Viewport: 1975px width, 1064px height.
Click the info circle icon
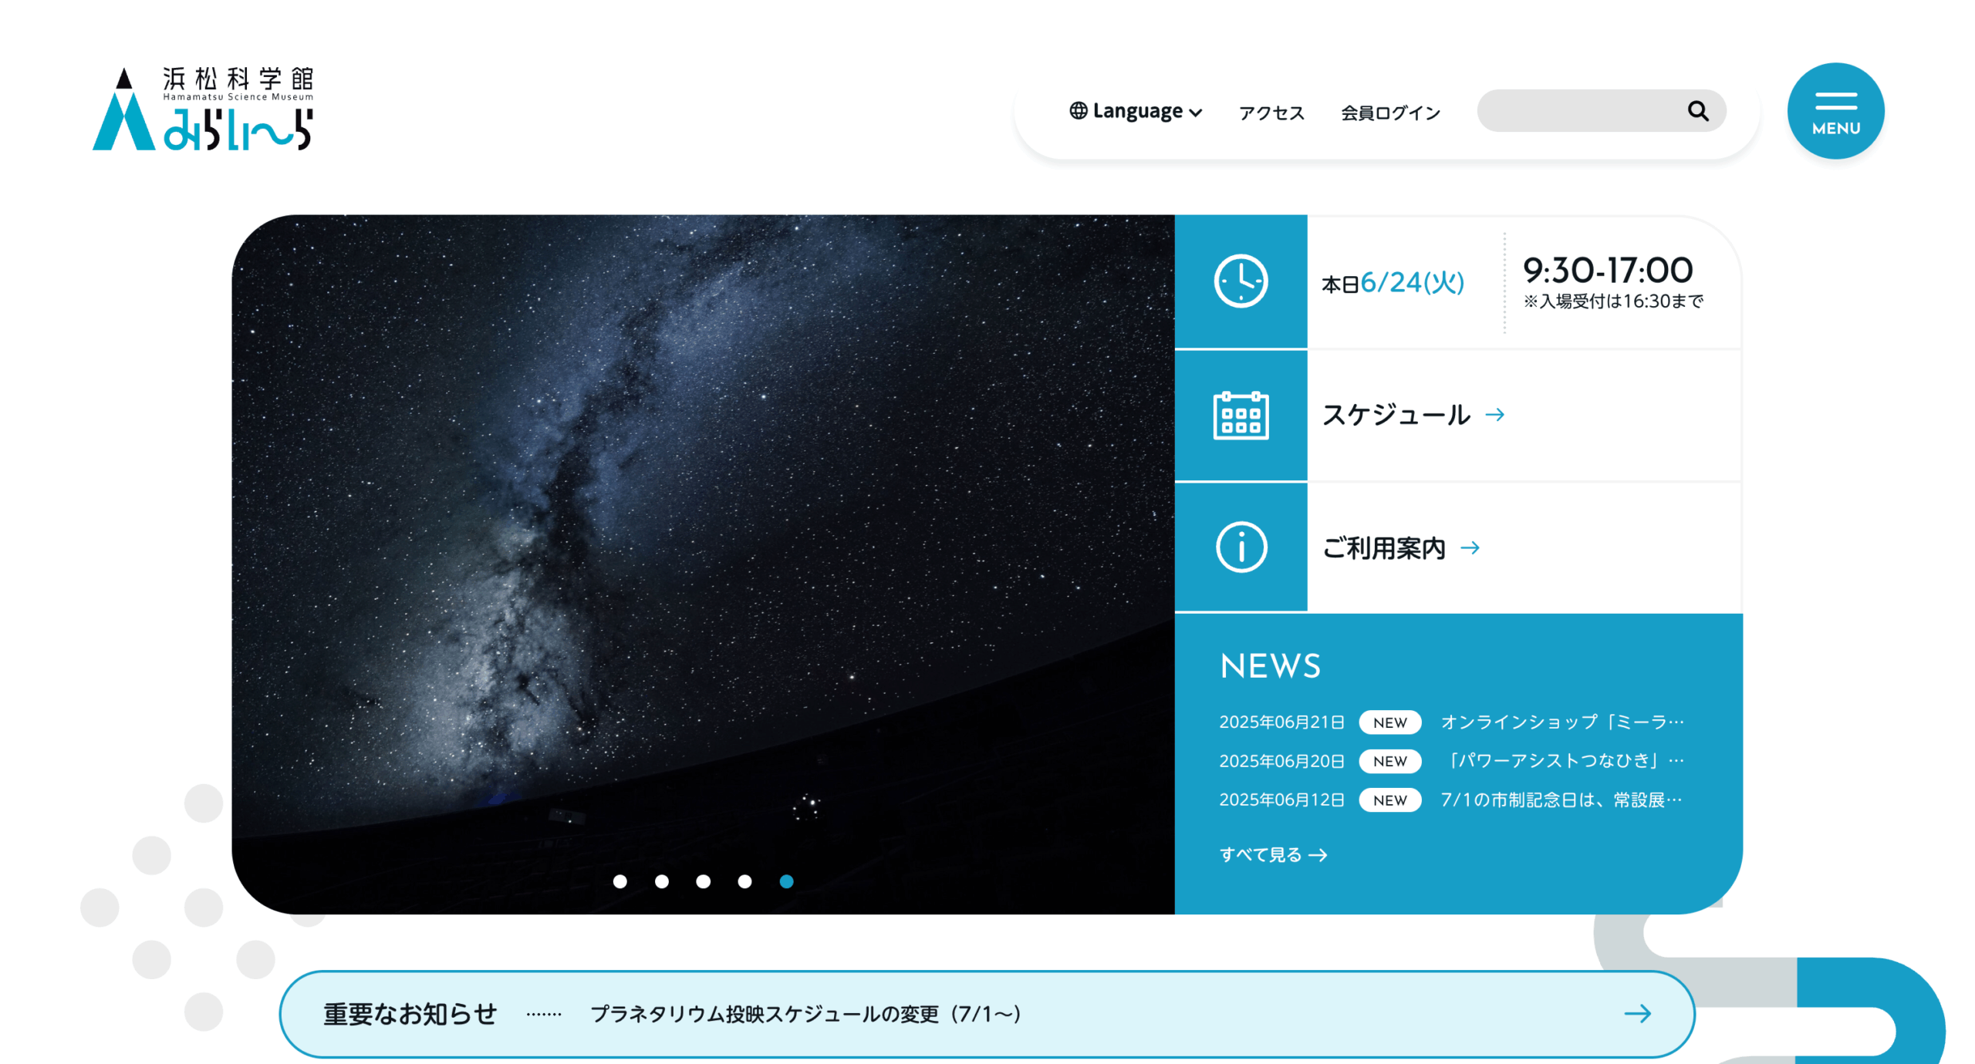tap(1241, 547)
